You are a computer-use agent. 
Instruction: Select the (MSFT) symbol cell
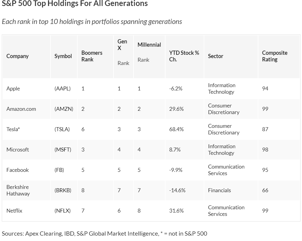pyautogui.click(x=63, y=150)
